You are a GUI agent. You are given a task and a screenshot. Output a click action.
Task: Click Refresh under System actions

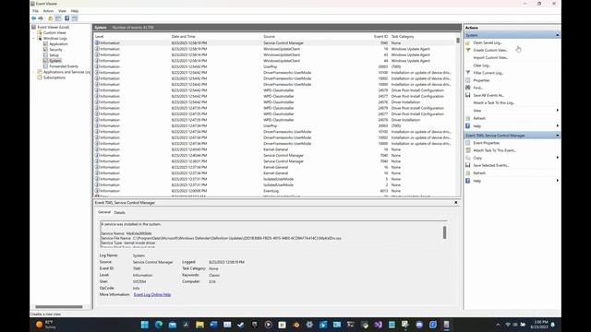479,118
